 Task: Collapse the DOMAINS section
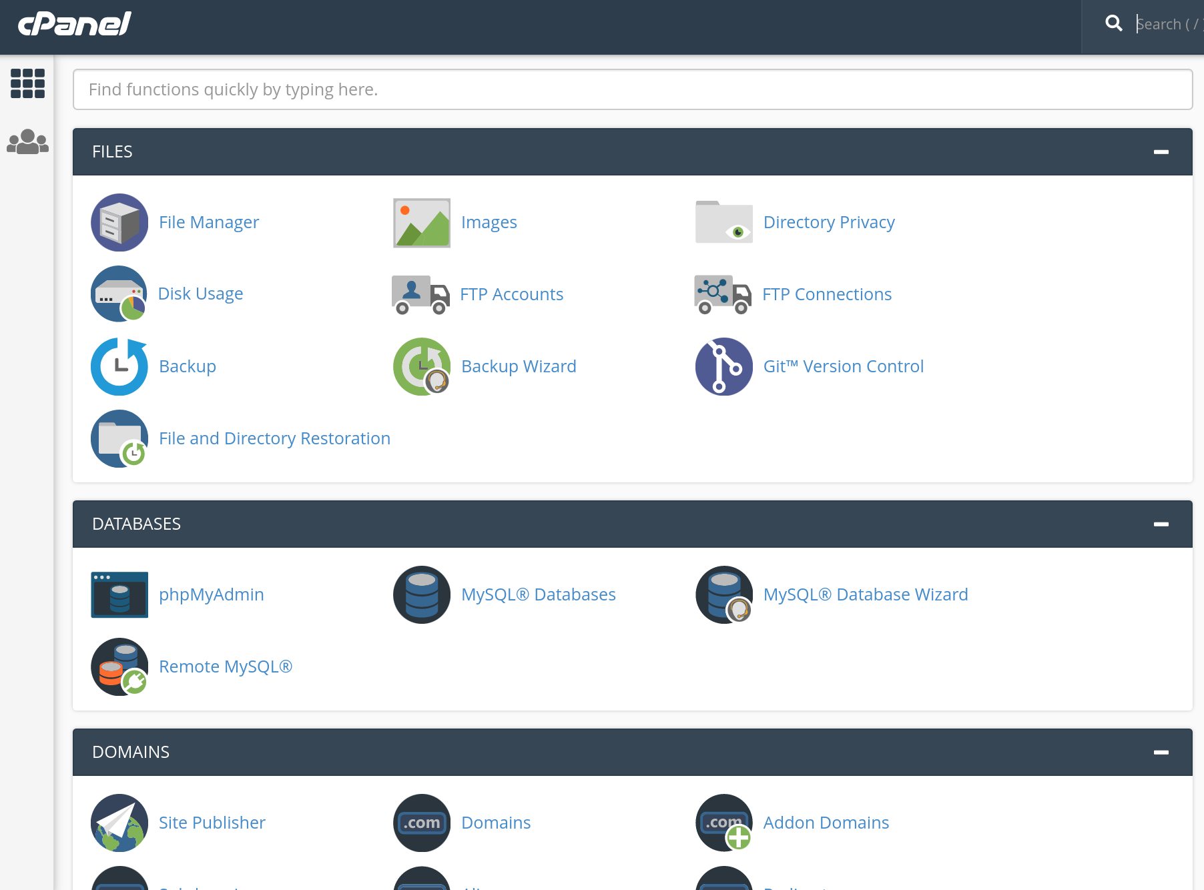[1161, 753]
